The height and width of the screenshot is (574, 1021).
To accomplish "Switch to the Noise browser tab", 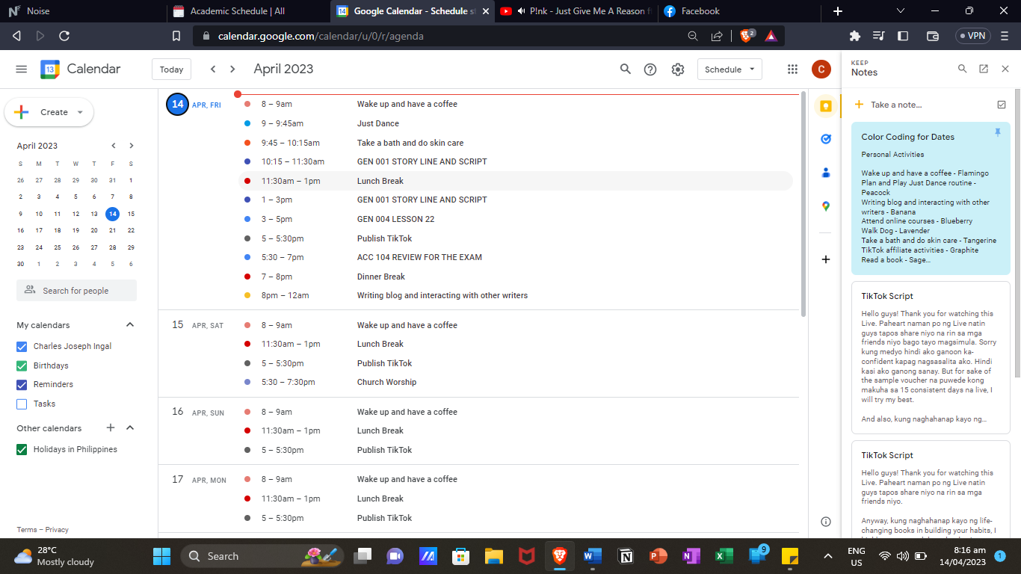I will click(82, 11).
